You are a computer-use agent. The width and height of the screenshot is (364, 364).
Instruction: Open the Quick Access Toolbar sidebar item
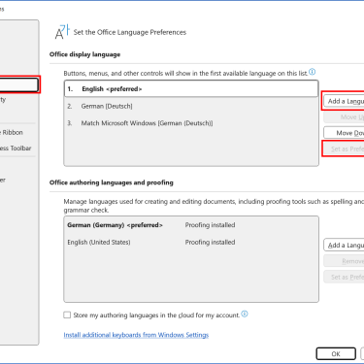(x=17, y=149)
